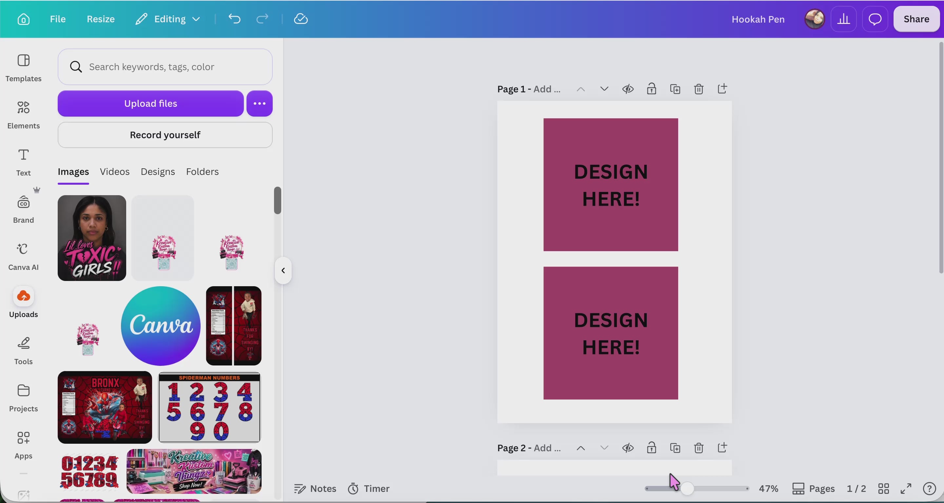Hide Page 2 with eye icon
944x503 pixels.
[x=628, y=448]
